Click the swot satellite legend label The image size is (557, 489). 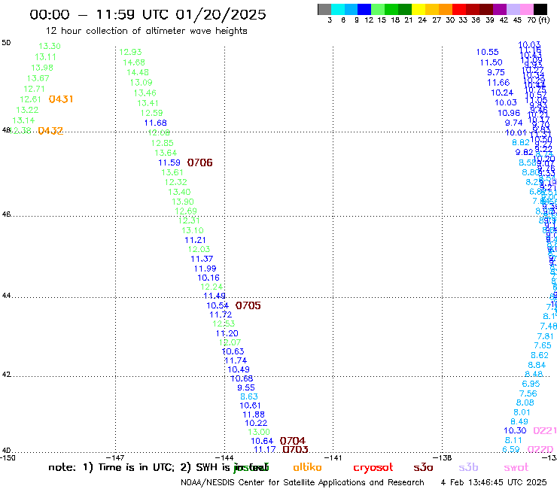(x=516, y=468)
